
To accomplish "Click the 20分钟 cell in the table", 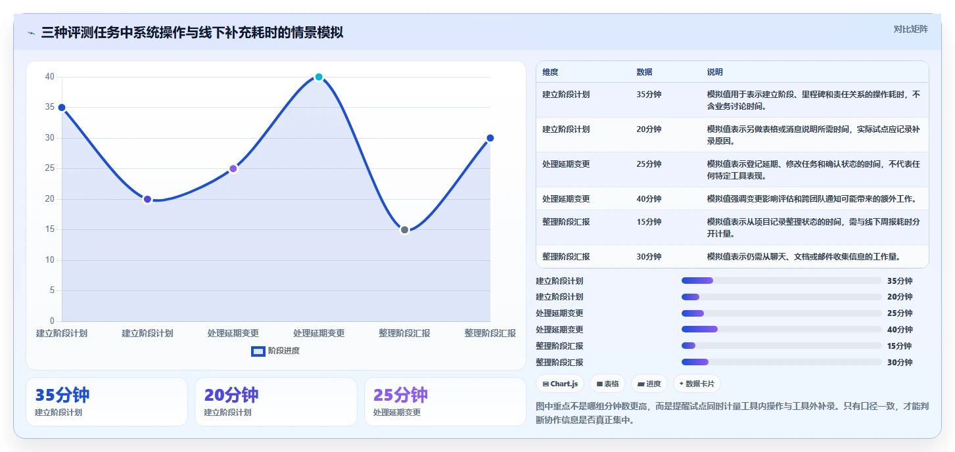I will pyautogui.click(x=649, y=129).
